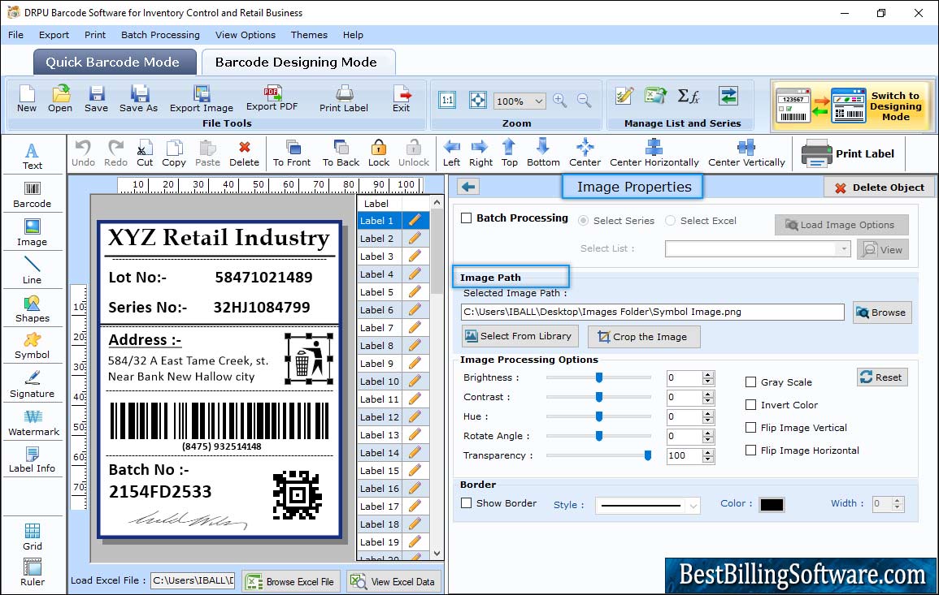This screenshot has height=595, width=939.
Task: Open the border Color swatch
Action: pos(772,505)
